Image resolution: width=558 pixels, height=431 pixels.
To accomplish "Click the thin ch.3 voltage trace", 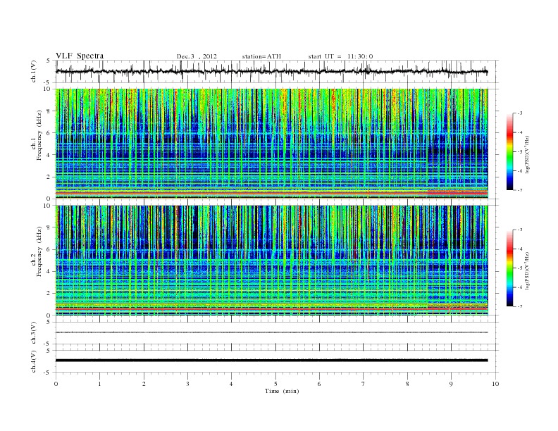I will click(271, 332).
